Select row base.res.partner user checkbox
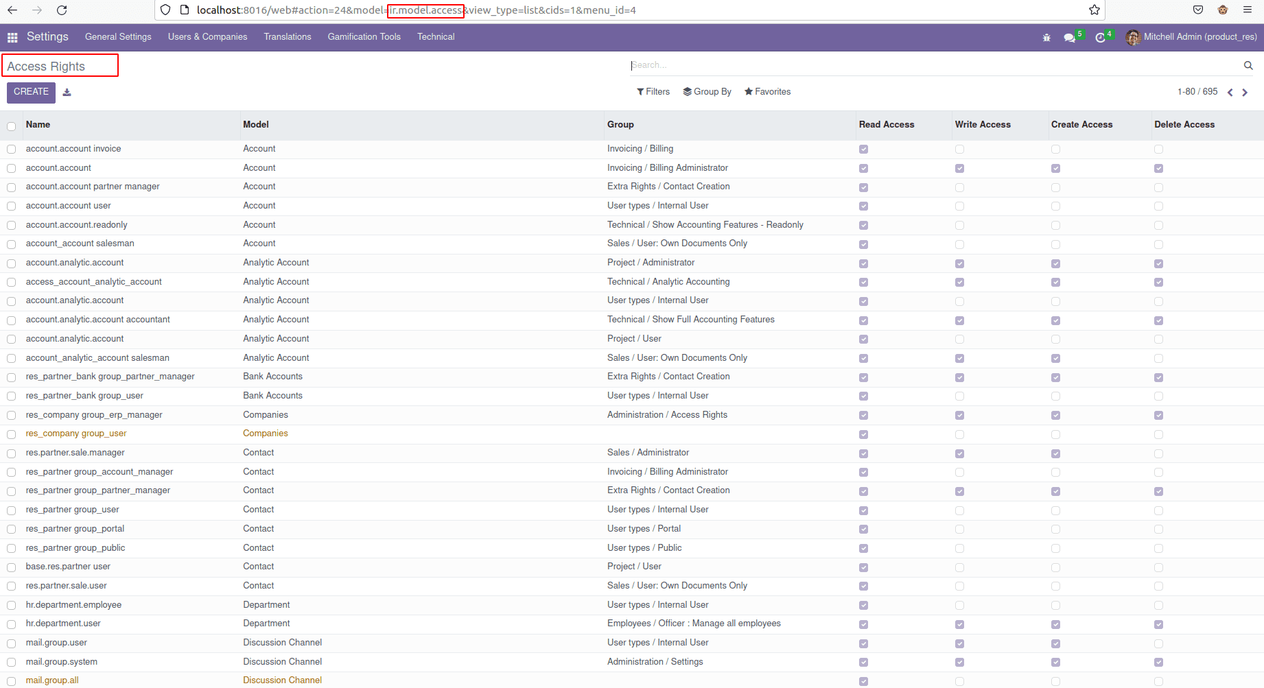Viewport: 1264px width, 688px height. 12,567
